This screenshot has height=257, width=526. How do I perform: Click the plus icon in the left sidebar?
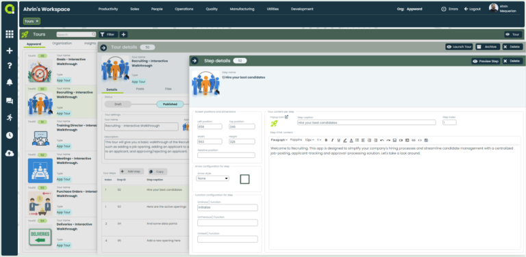[x=10, y=51]
